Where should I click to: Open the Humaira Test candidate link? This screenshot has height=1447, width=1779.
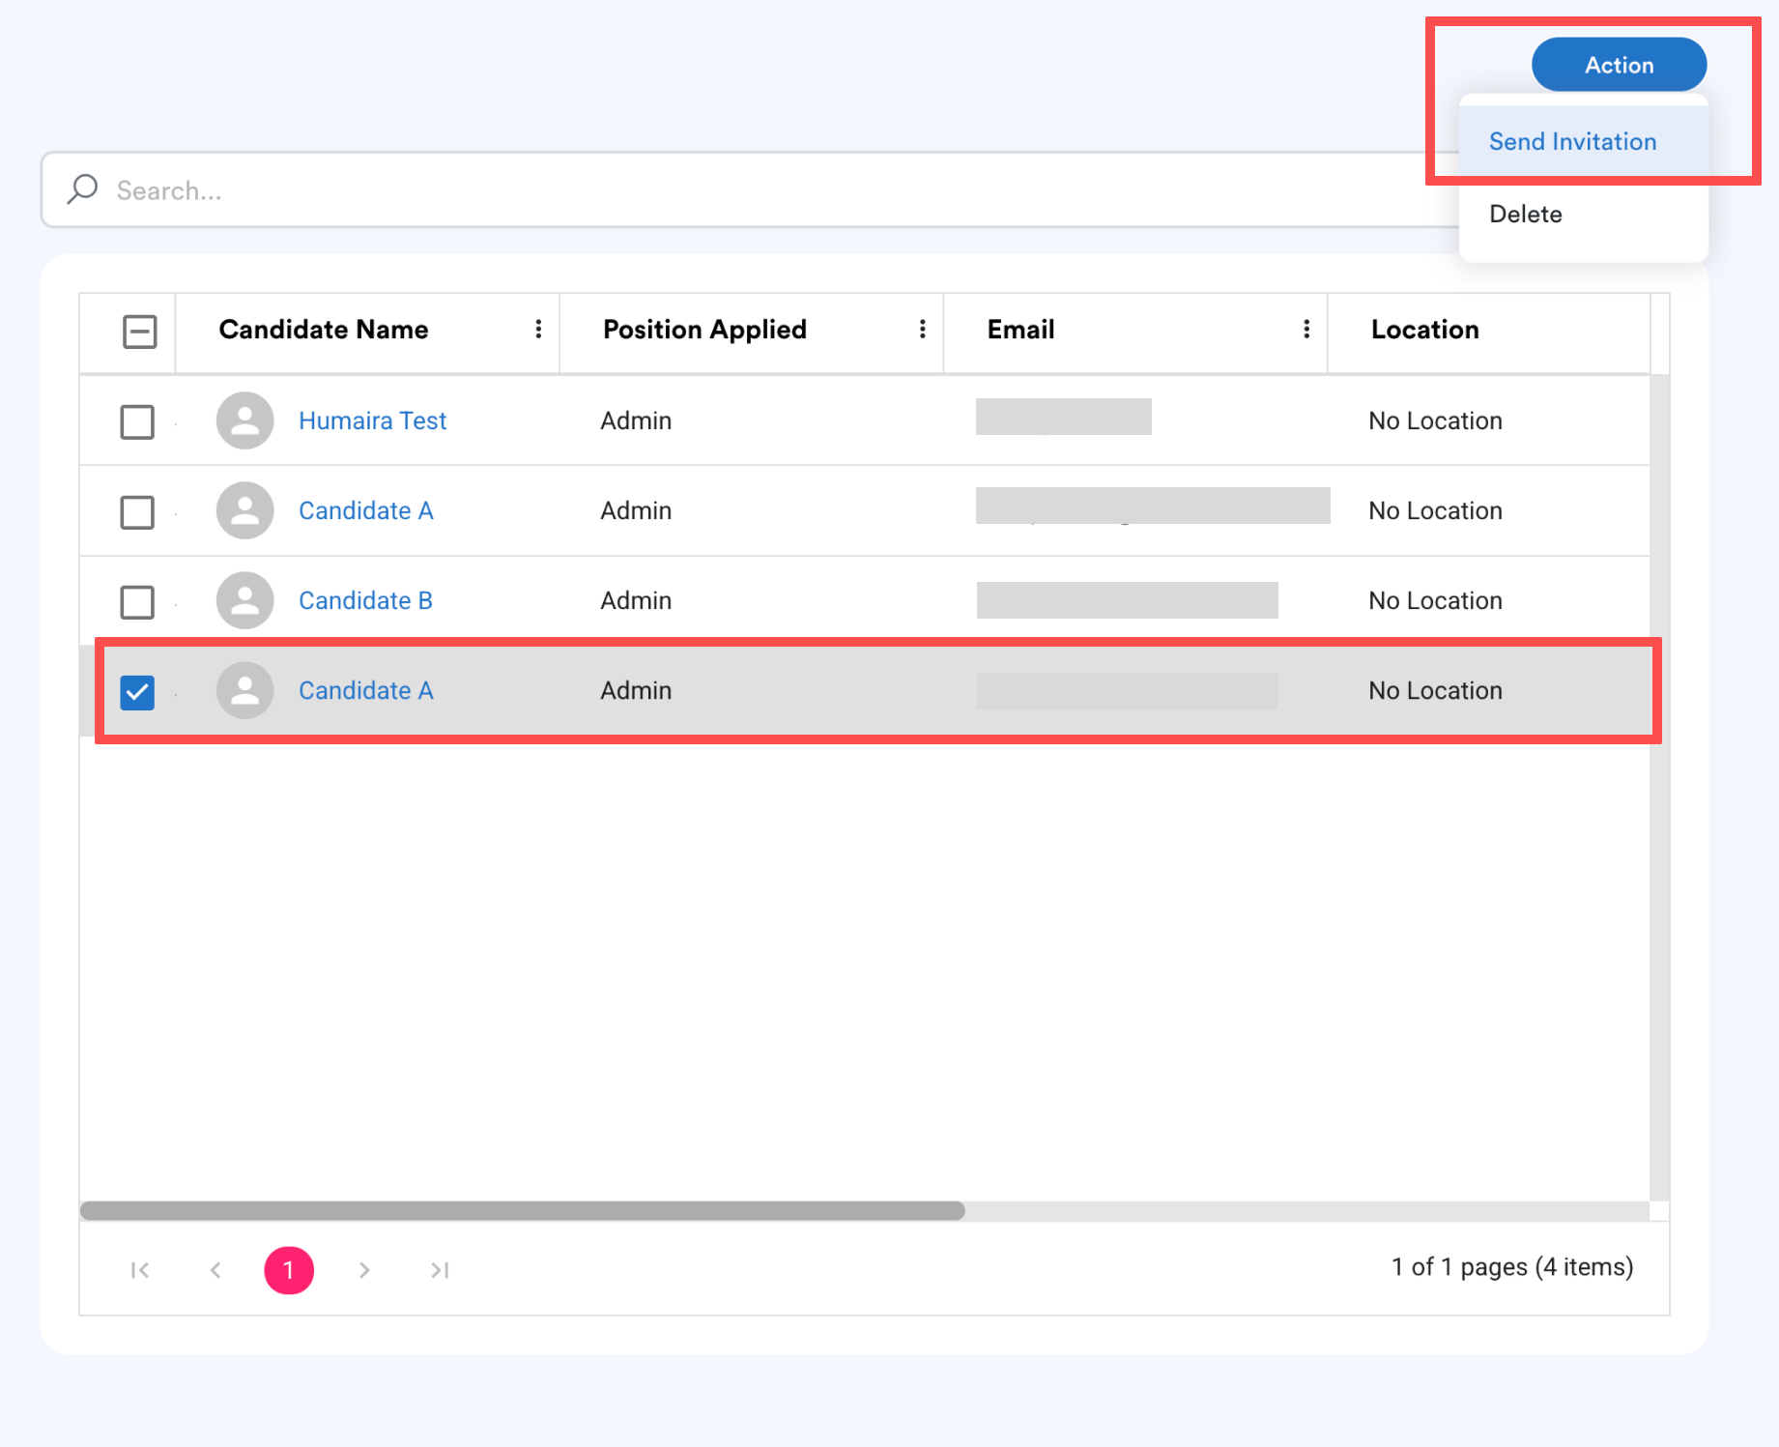click(372, 420)
